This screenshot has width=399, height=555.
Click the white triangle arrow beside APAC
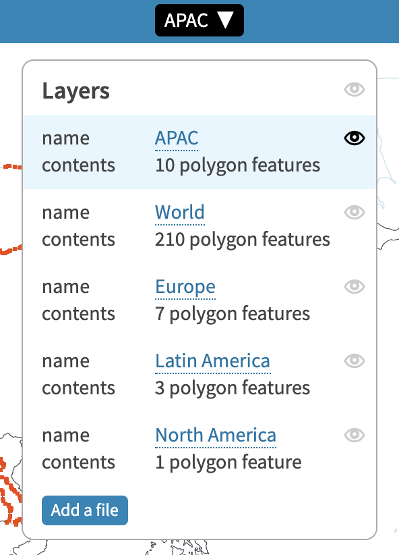click(226, 20)
